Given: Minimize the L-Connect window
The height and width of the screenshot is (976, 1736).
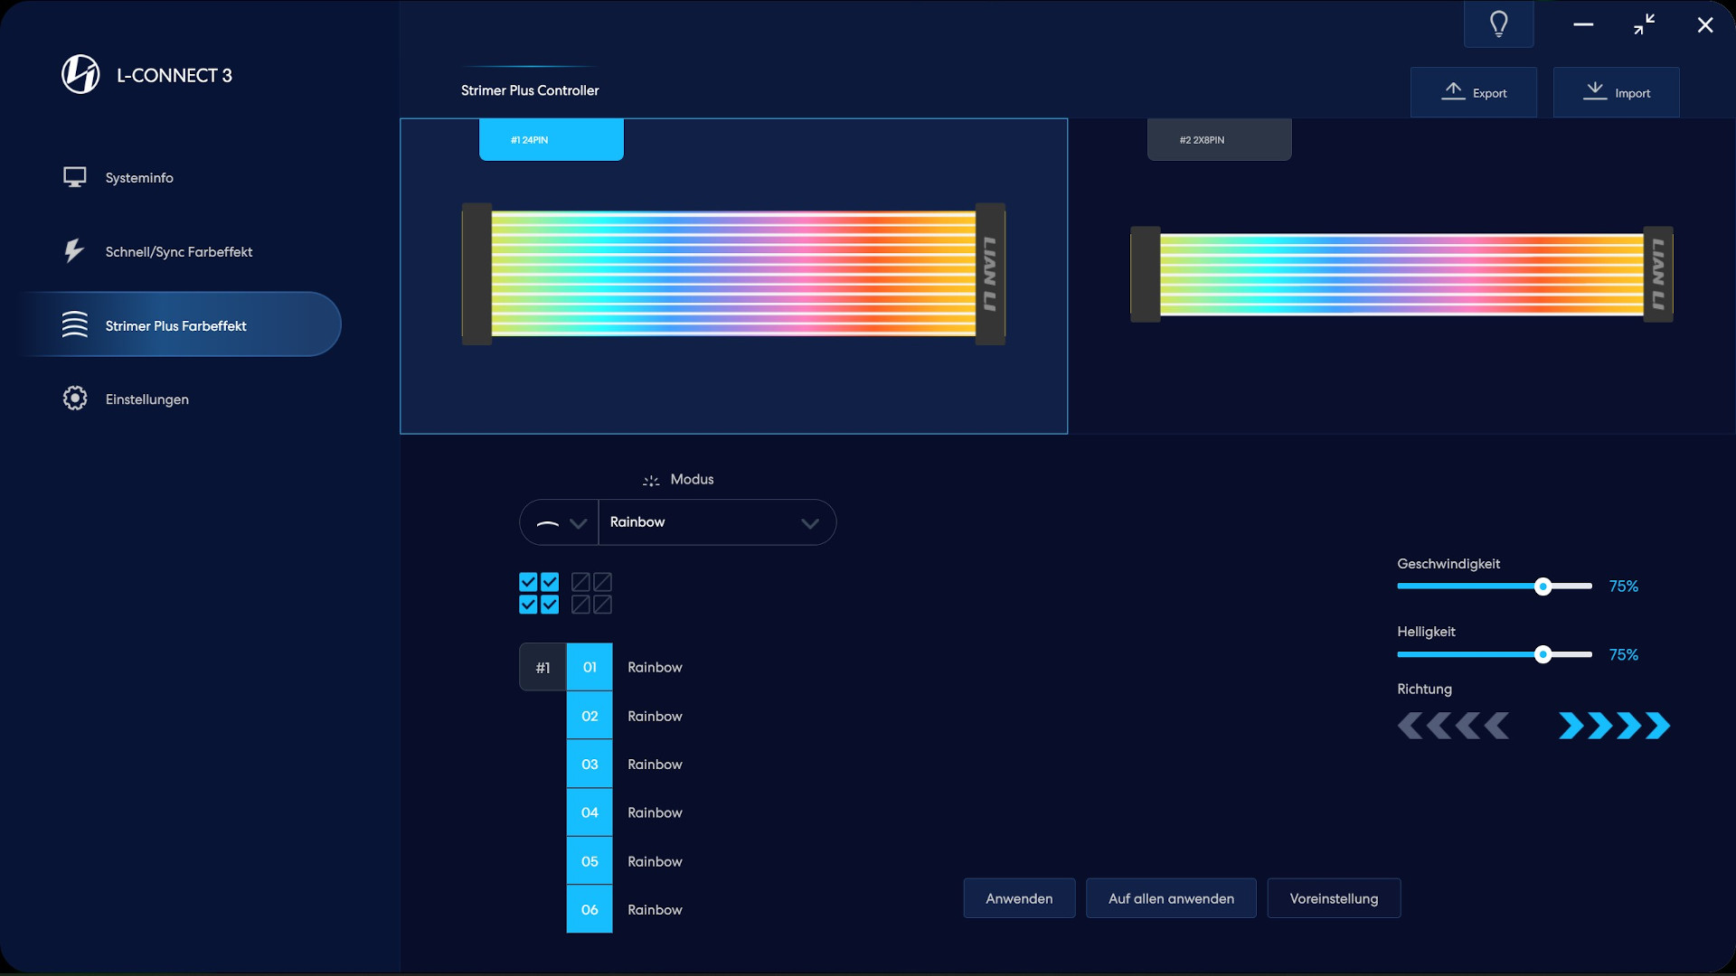Looking at the screenshot, I should pyautogui.click(x=1583, y=24).
